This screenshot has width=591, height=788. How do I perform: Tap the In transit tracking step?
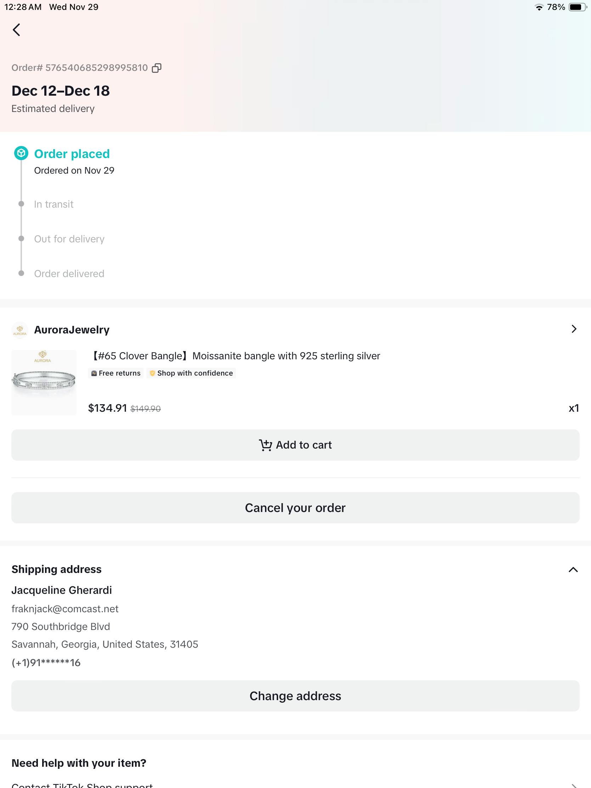54,204
